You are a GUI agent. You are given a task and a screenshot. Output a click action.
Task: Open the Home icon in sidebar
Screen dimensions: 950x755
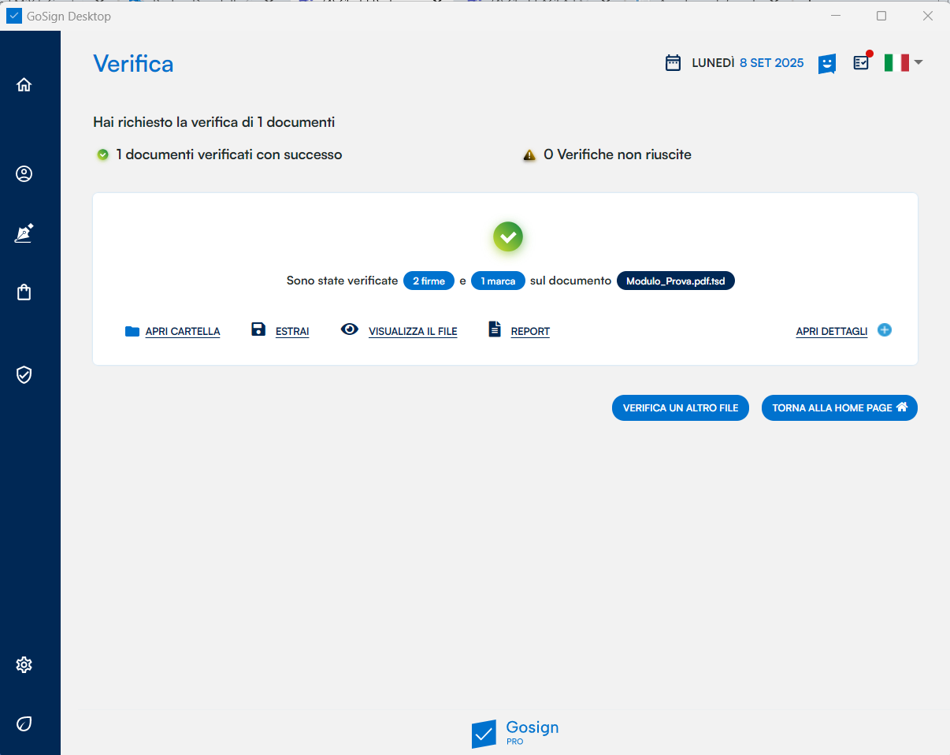pos(24,85)
